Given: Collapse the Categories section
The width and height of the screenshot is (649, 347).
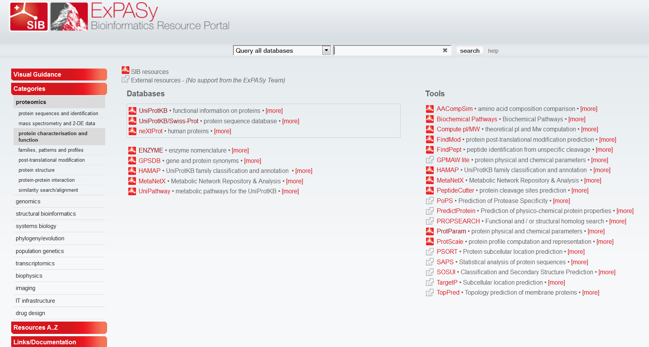Looking at the screenshot, I should point(59,89).
